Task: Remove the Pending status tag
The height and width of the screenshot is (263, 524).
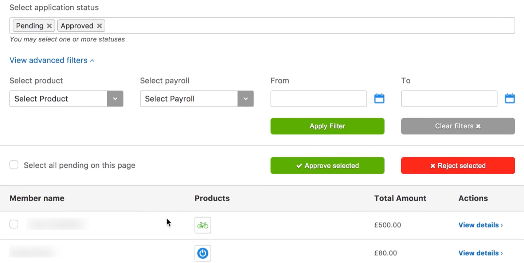Action: [x=49, y=26]
